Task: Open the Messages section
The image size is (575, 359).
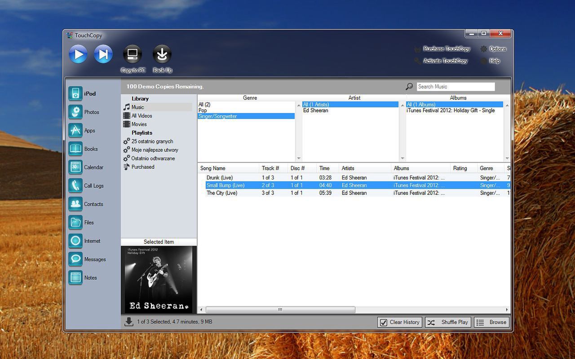Action: click(x=93, y=259)
